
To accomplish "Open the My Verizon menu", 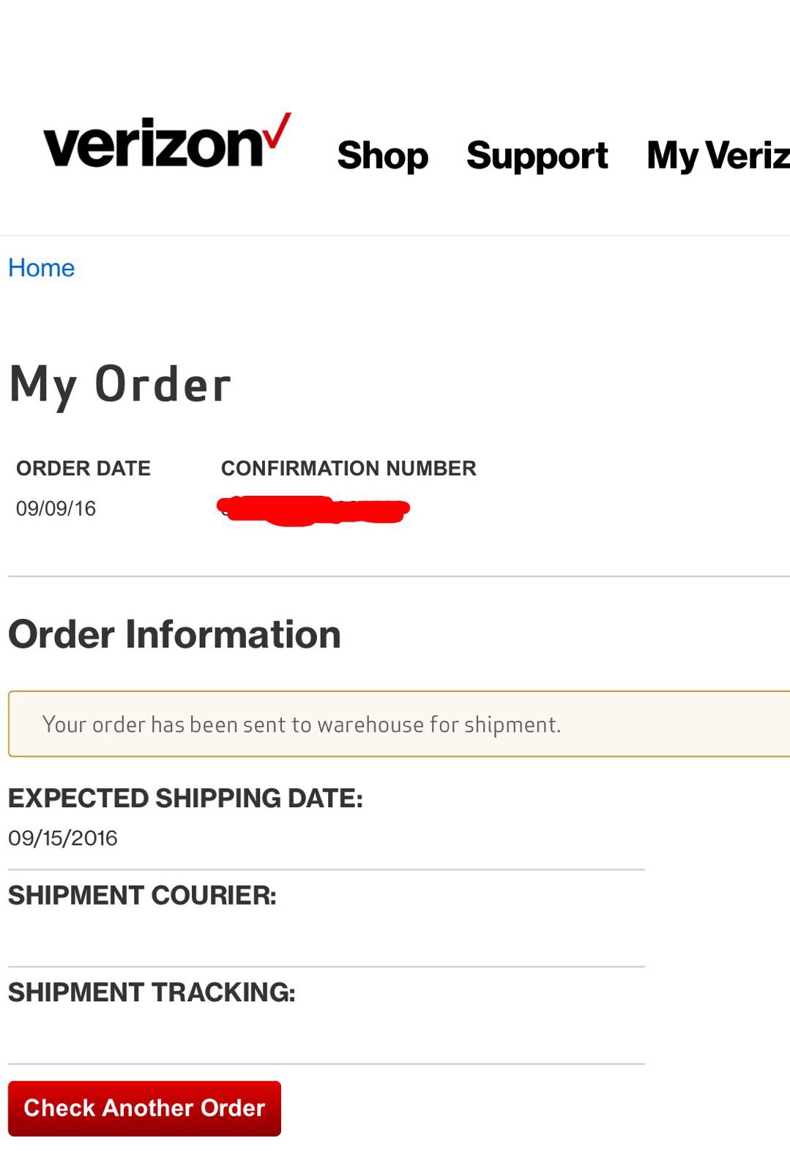I will pos(718,156).
